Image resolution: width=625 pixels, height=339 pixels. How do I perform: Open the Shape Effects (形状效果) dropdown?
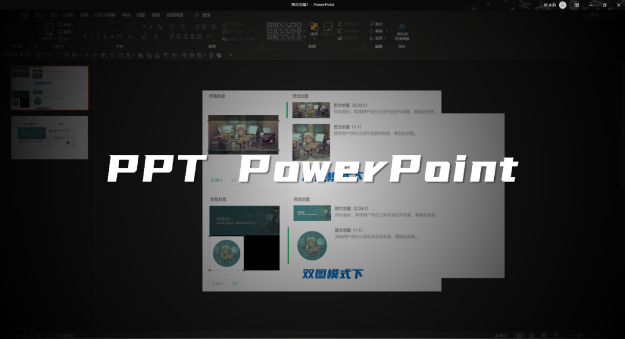(x=348, y=38)
